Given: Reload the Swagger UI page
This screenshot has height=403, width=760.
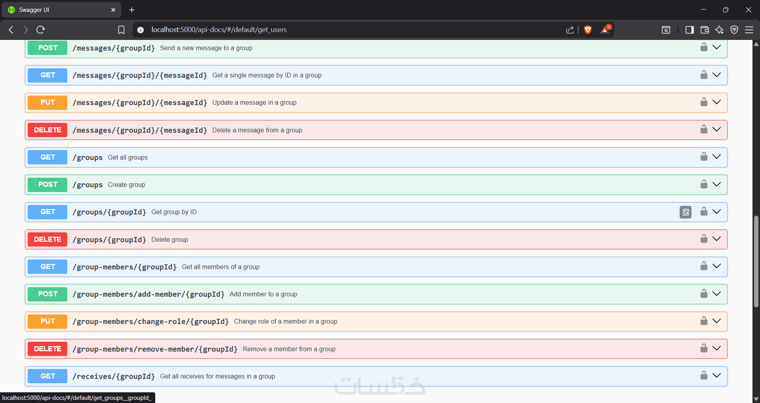Looking at the screenshot, I should tap(41, 30).
